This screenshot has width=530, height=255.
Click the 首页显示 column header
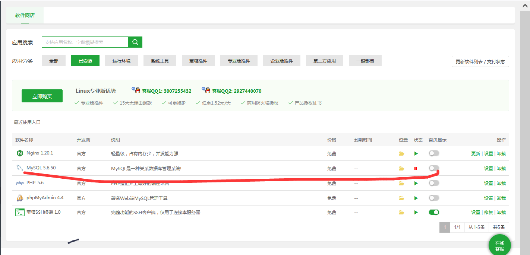pos(438,140)
